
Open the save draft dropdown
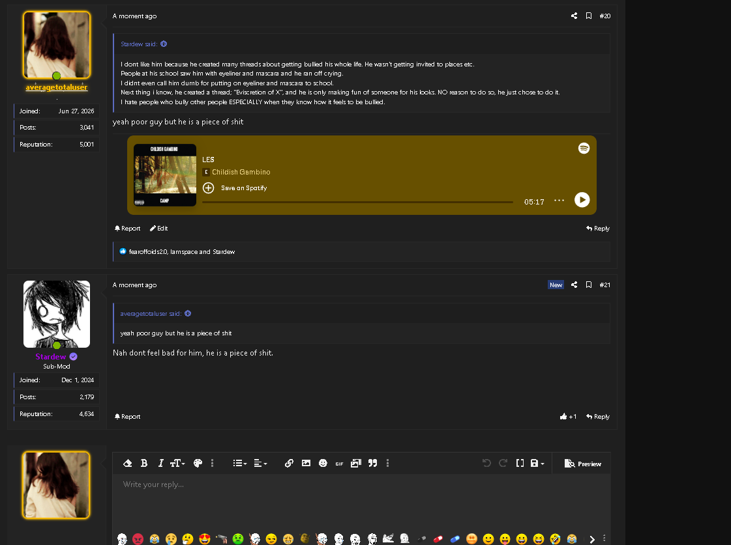pyautogui.click(x=537, y=463)
